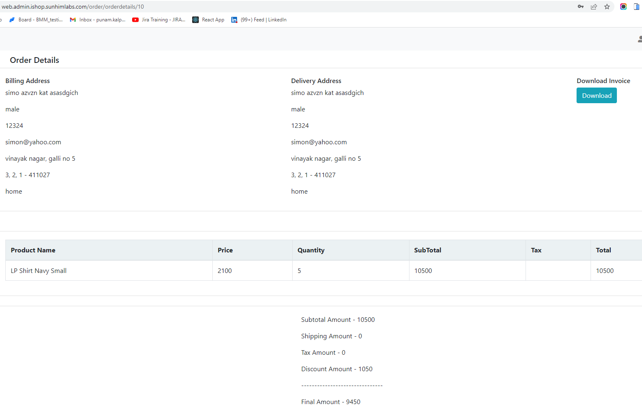
Task: Click Discount Amount - 1050 line
Action: coord(337,369)
